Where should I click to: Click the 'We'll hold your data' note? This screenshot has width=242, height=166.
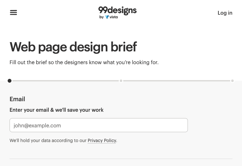48,140
